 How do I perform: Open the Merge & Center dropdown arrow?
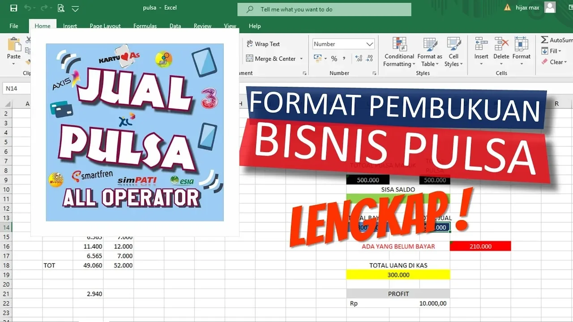(301, 59)
